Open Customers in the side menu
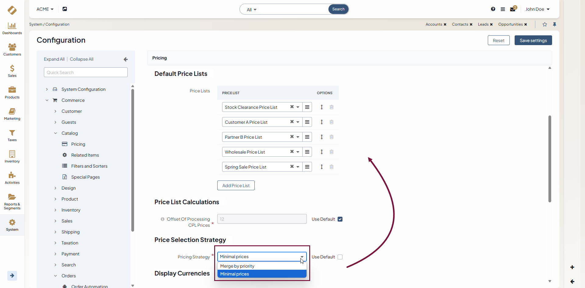This screenshot has width=585, height=288. click(12, 50)
